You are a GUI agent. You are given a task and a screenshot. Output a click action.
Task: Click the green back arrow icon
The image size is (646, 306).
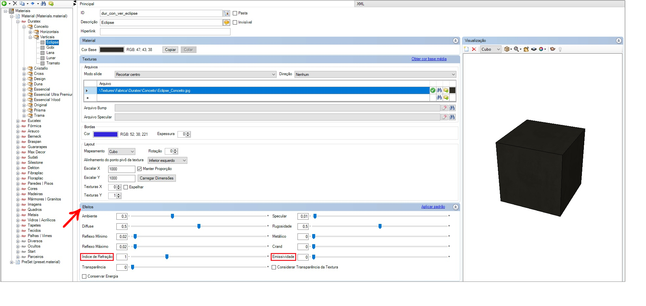point(4,4)
